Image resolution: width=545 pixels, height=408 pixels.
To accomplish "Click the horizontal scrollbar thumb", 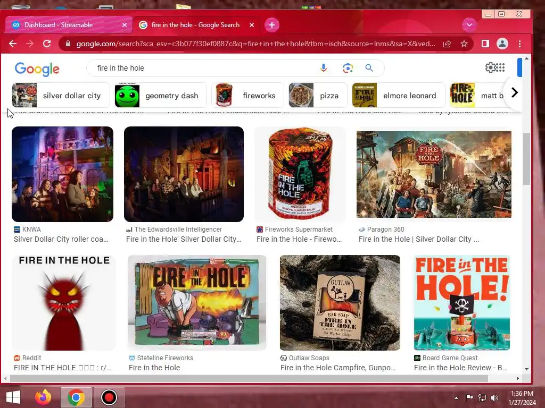I will 249,378.
